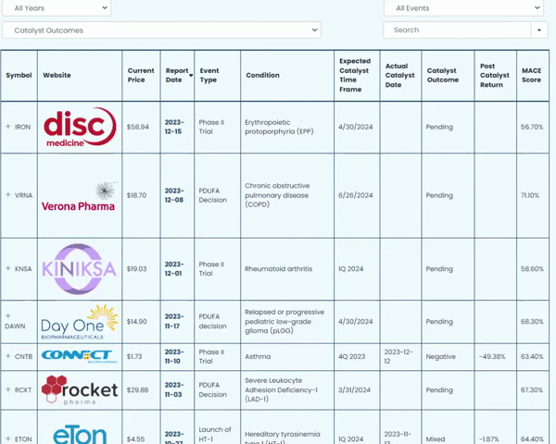Click report date 2023-12-15
556x444 pixels.
coord(174,127)
